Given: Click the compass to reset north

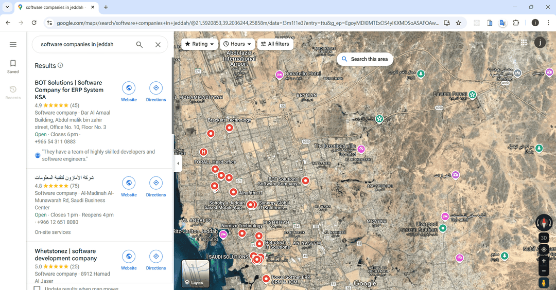Looking at the screenshot, I should (544, 223).
